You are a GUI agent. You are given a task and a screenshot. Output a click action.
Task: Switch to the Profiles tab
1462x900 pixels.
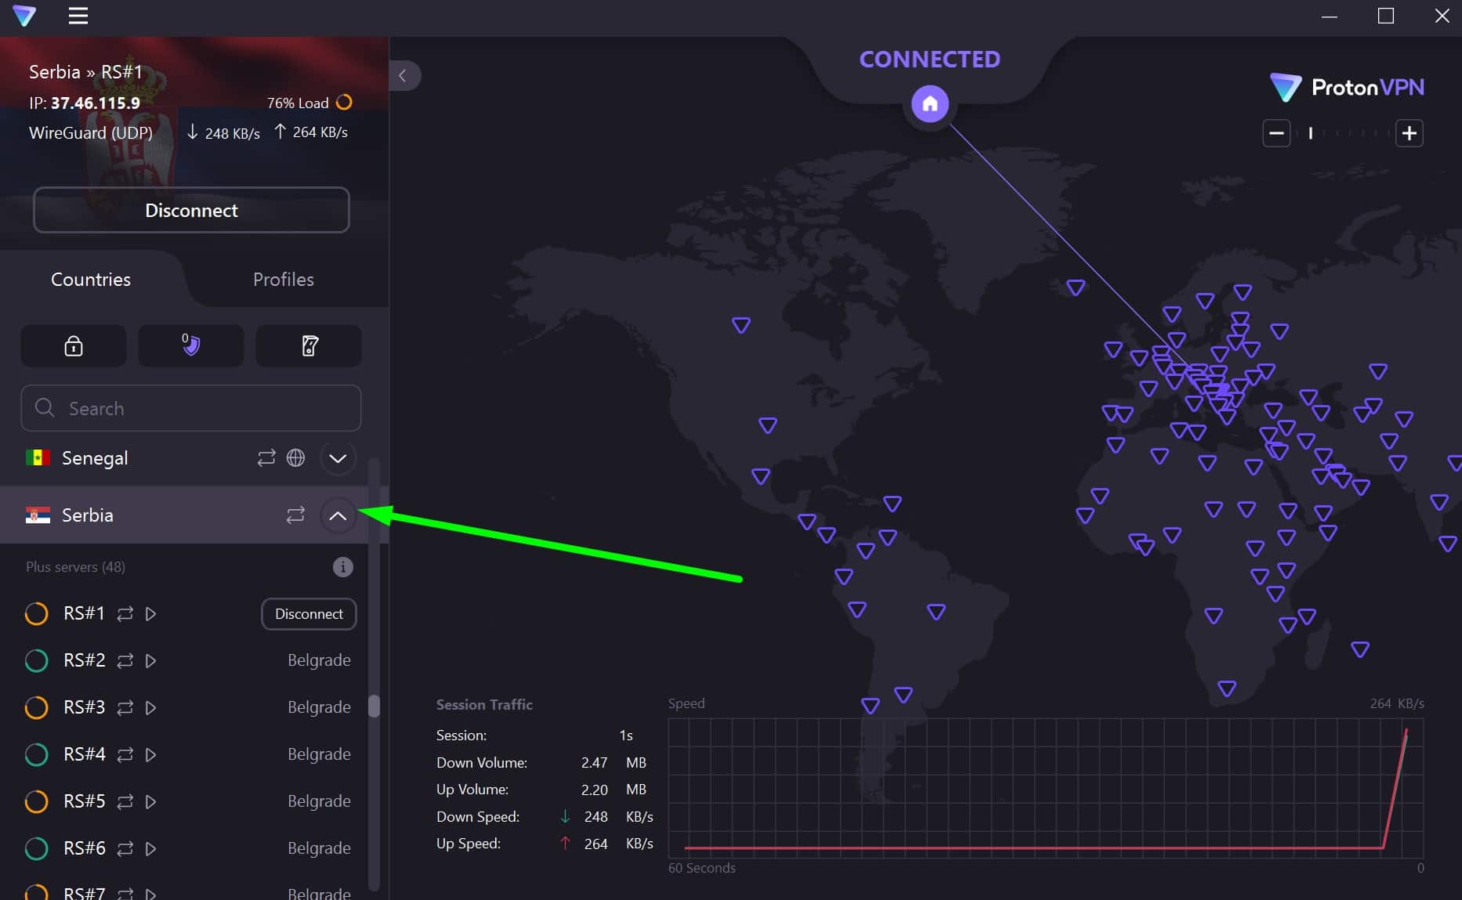(x=284, y=280)
